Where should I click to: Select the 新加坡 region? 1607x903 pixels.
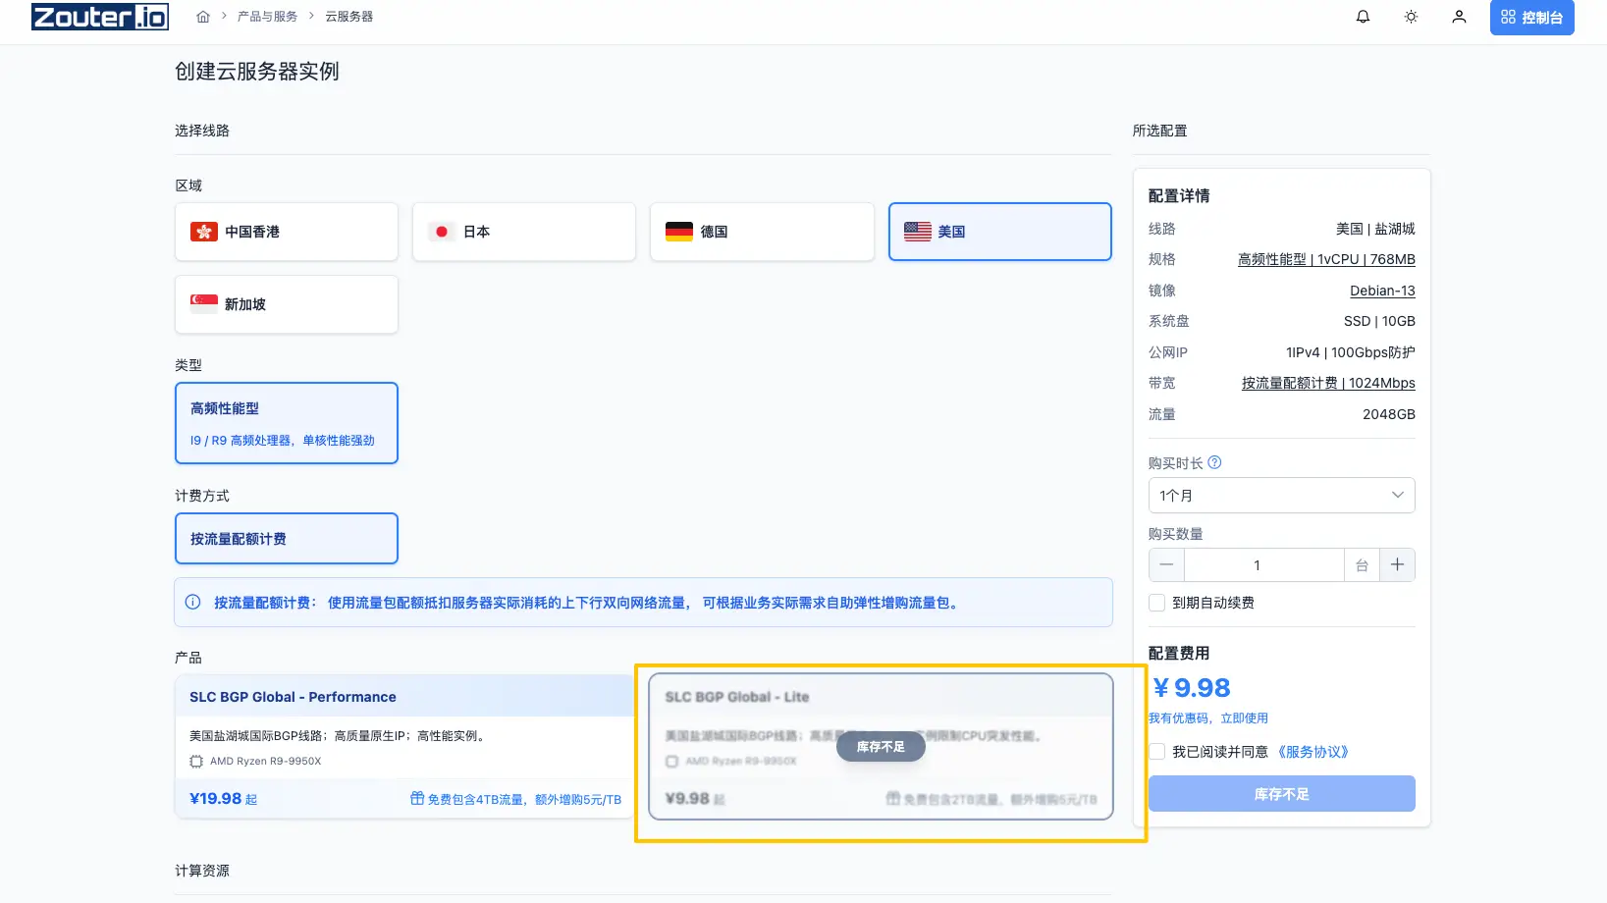[x=287, y=304]
